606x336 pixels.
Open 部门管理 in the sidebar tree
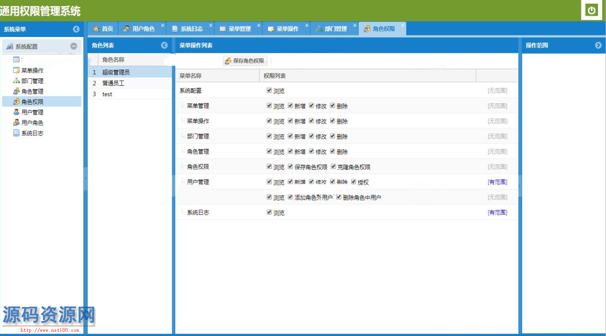coord(32,81)
